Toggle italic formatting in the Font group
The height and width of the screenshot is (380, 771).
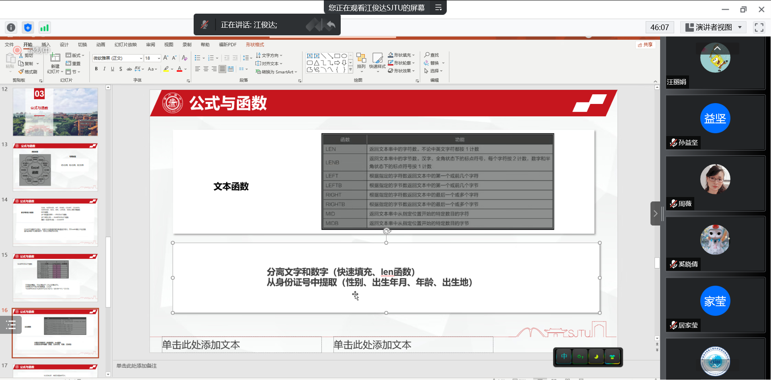pyautogui.click(x=104, y=69)
